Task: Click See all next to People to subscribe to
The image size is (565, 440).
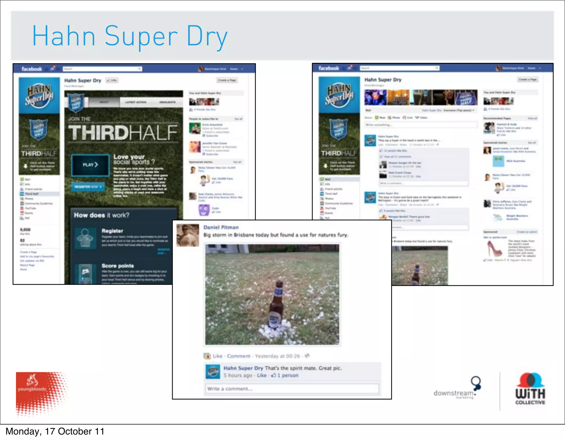Action: 238,119
